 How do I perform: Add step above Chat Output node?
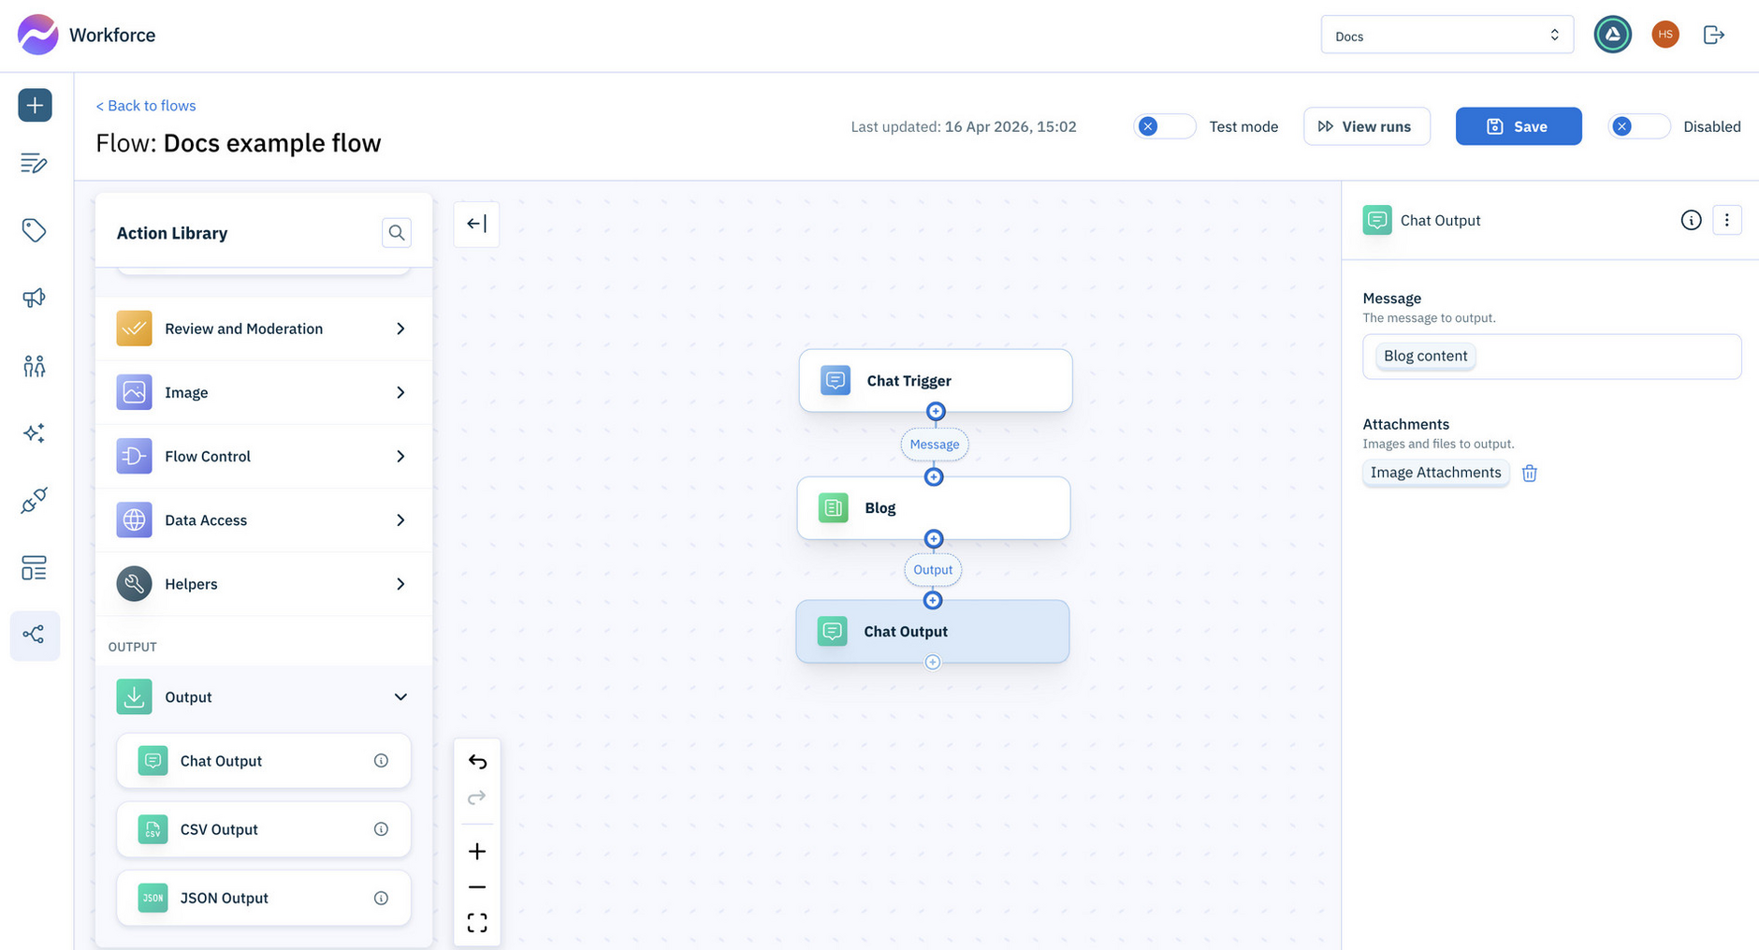[x=933, y=601]
